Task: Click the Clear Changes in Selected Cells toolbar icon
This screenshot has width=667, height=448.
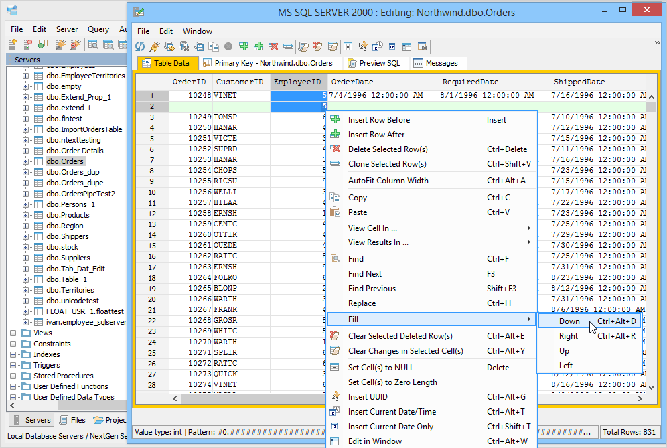Action: (x=333, y=46)
